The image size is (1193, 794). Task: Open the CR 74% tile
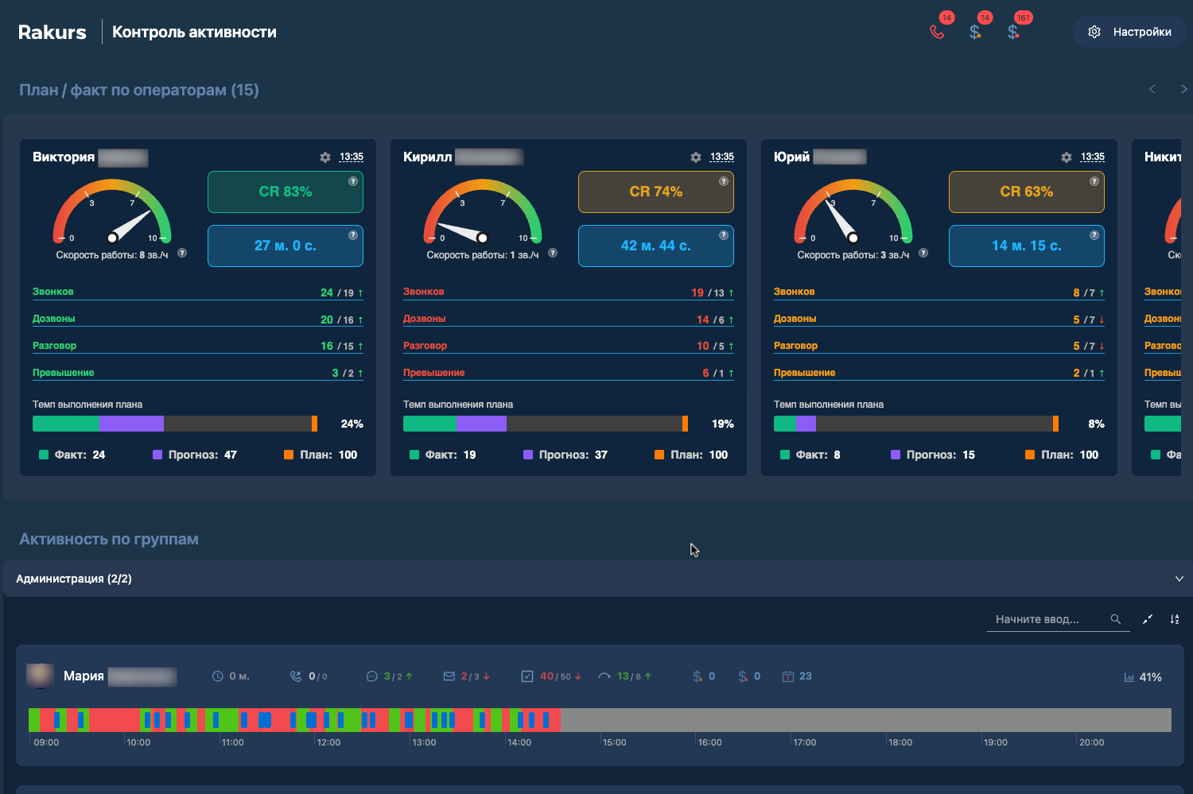[x=656, y=192]
